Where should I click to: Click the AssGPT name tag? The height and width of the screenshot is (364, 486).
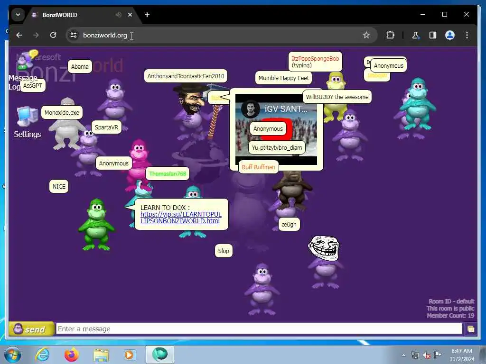(33, 86)
